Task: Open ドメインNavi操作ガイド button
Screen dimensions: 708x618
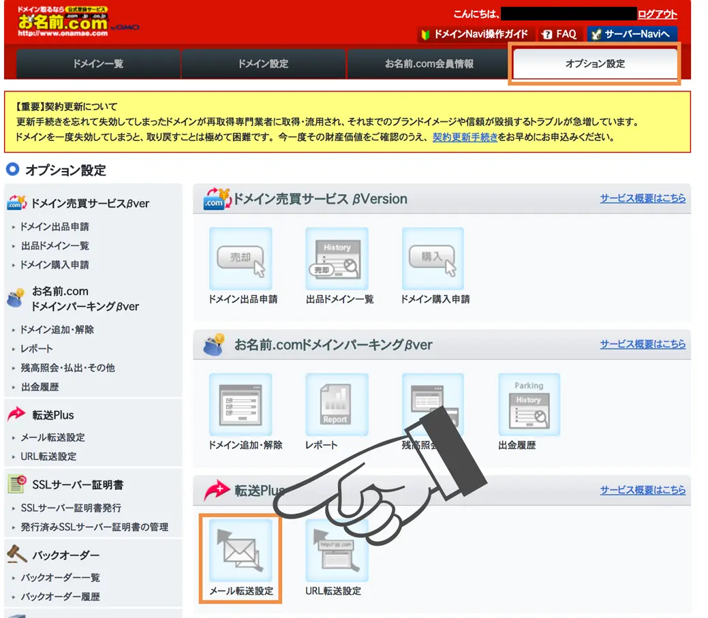Action: coord(476,34)
